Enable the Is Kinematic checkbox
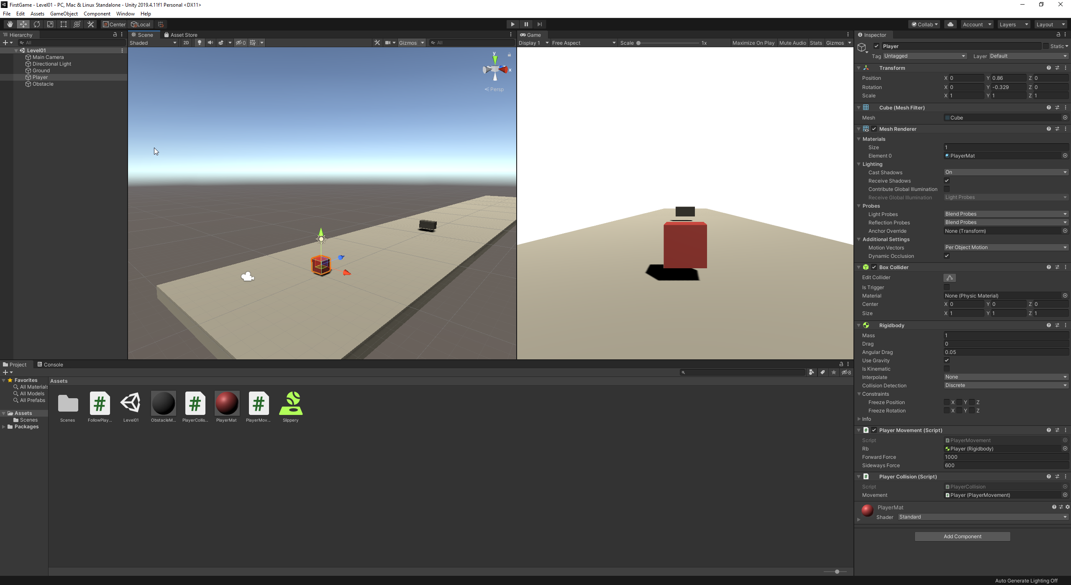Screen dimensions: 1071x585 coord(947,369)
